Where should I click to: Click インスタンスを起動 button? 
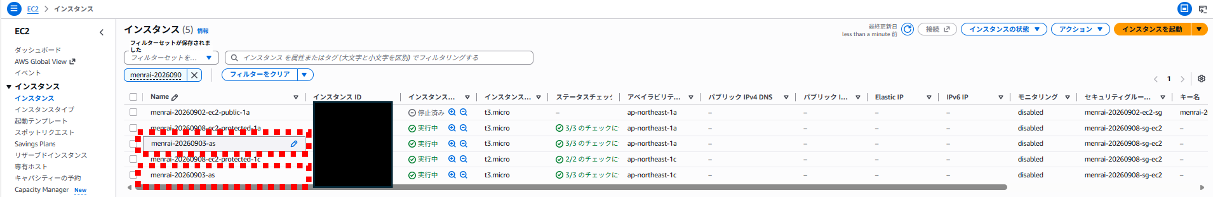[1152, 29]
